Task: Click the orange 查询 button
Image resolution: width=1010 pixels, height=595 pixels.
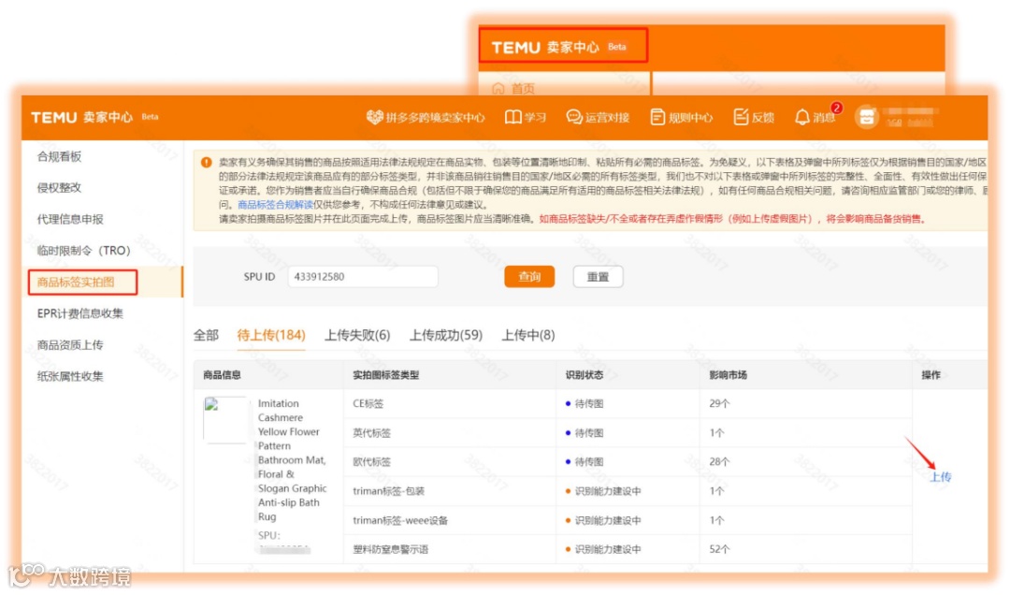Action: (x=529, y=277)
